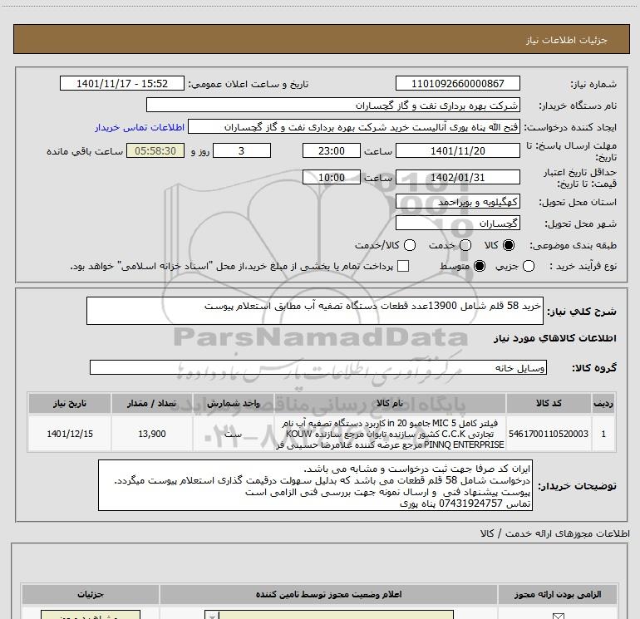
Task: Select the متوسط purchase type radio
Action: pos(480,266)
